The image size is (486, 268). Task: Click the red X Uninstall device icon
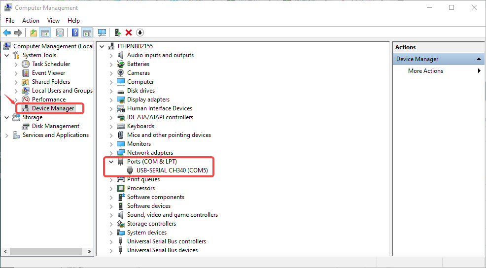[x=129, y=33]
